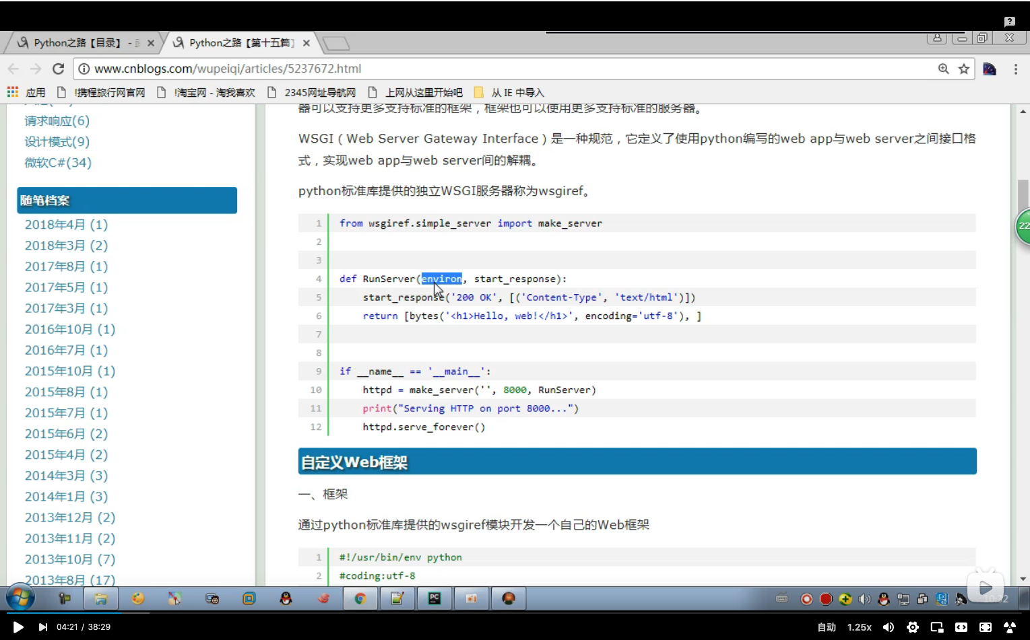Open Windows Explorer from the taskbar
The image size is (1030, 640).
[101, 598]
